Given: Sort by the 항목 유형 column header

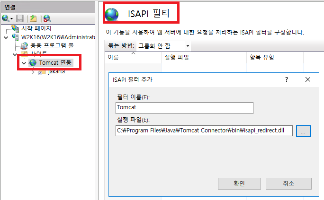Looking at the screenshot, I should [275, 57].
